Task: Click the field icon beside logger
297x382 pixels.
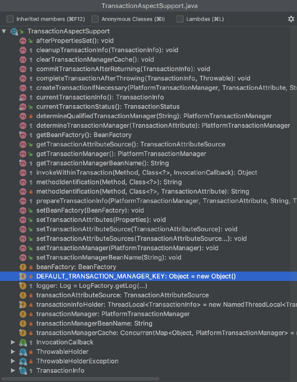Action: tap(23, 286)
